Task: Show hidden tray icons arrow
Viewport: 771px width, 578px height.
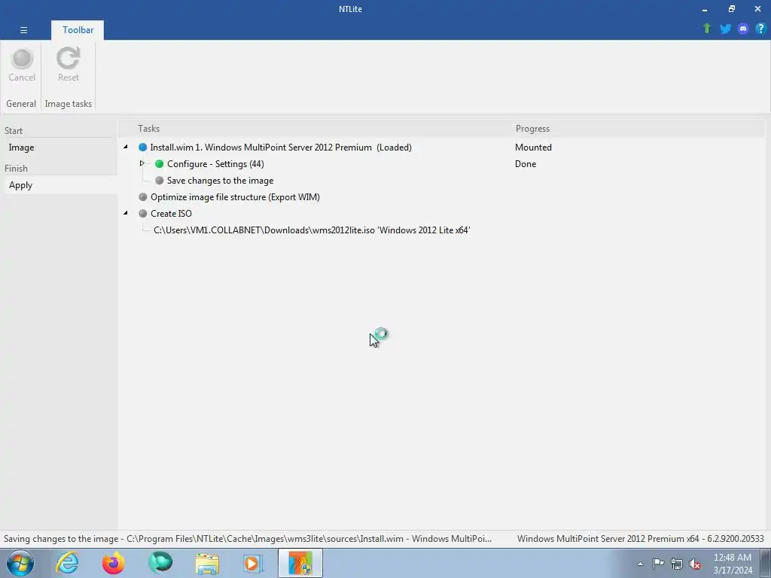Action: [640, 564]
